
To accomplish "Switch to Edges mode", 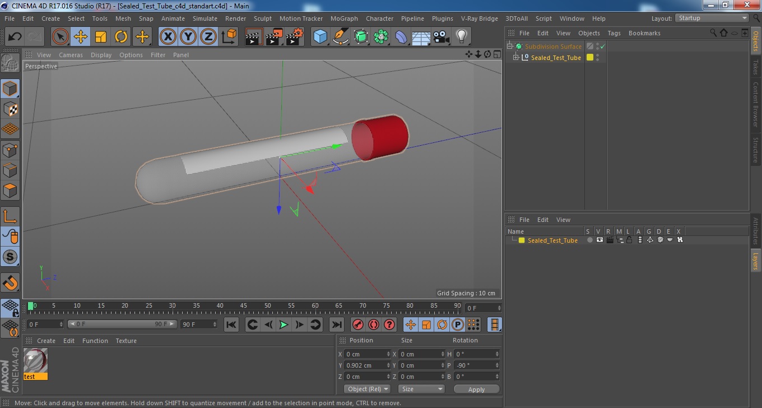I will [10, 170].
